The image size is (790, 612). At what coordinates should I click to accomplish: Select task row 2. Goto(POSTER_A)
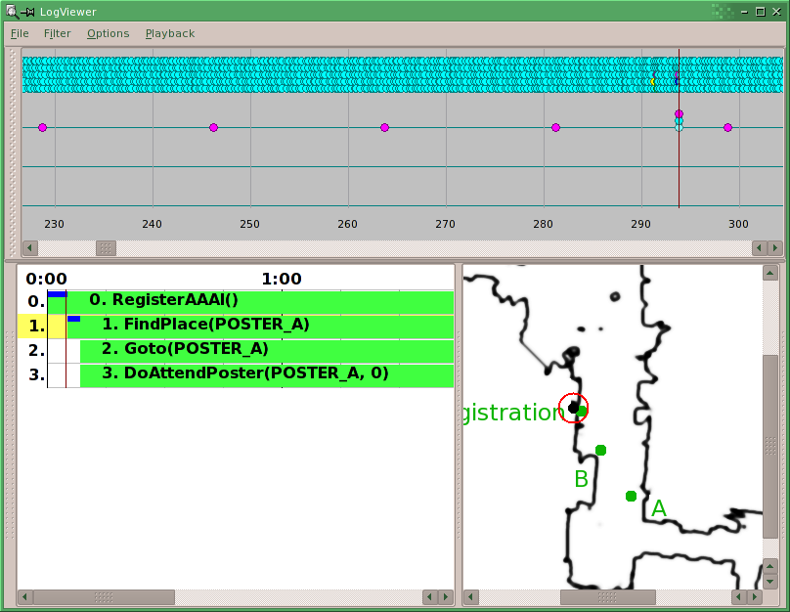pos(267,351)
